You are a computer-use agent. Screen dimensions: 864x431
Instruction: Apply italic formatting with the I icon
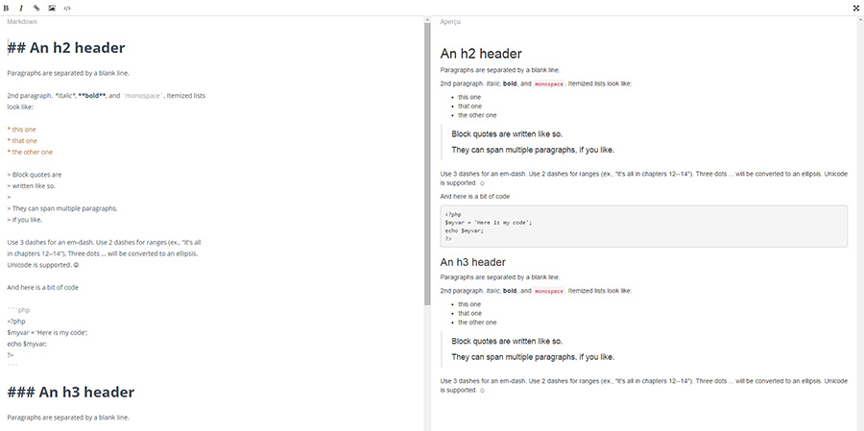21,9
